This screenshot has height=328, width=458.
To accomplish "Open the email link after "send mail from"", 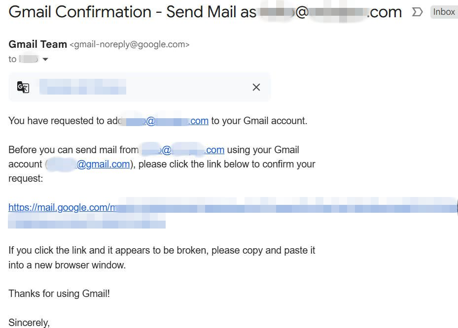I will pos(182,150).
